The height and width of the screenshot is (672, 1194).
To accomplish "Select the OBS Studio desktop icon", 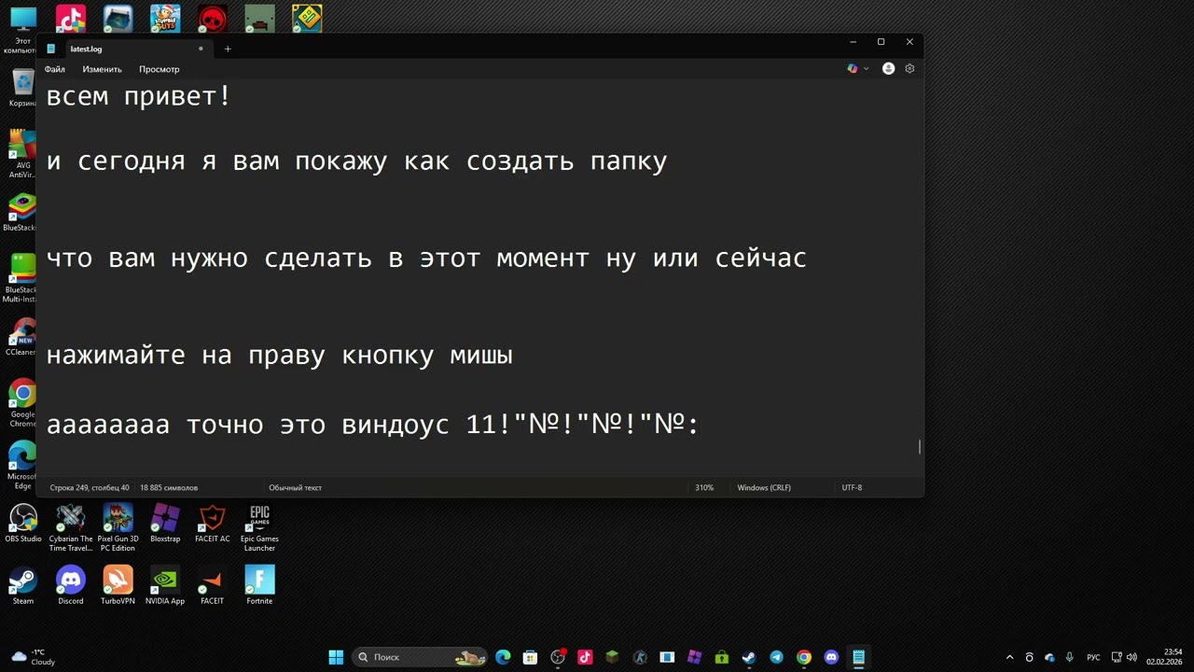I will point(23,524).
